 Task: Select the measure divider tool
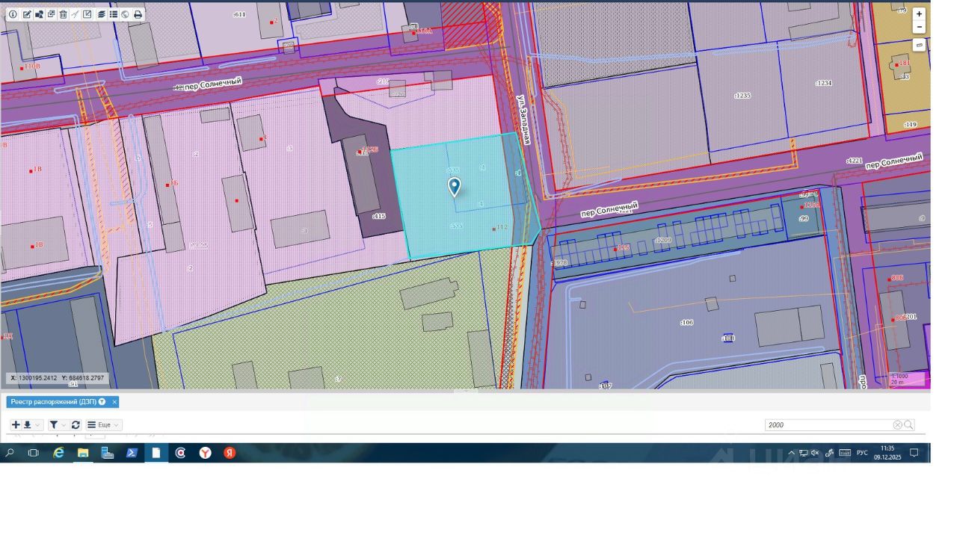(75, 14)
